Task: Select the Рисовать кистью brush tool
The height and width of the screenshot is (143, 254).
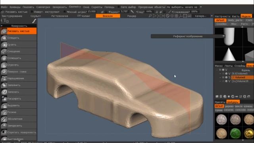Action: coord(19,31)
